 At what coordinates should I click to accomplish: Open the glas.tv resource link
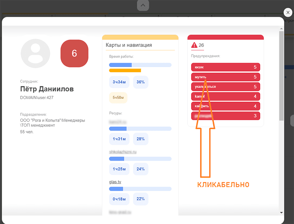115,182
